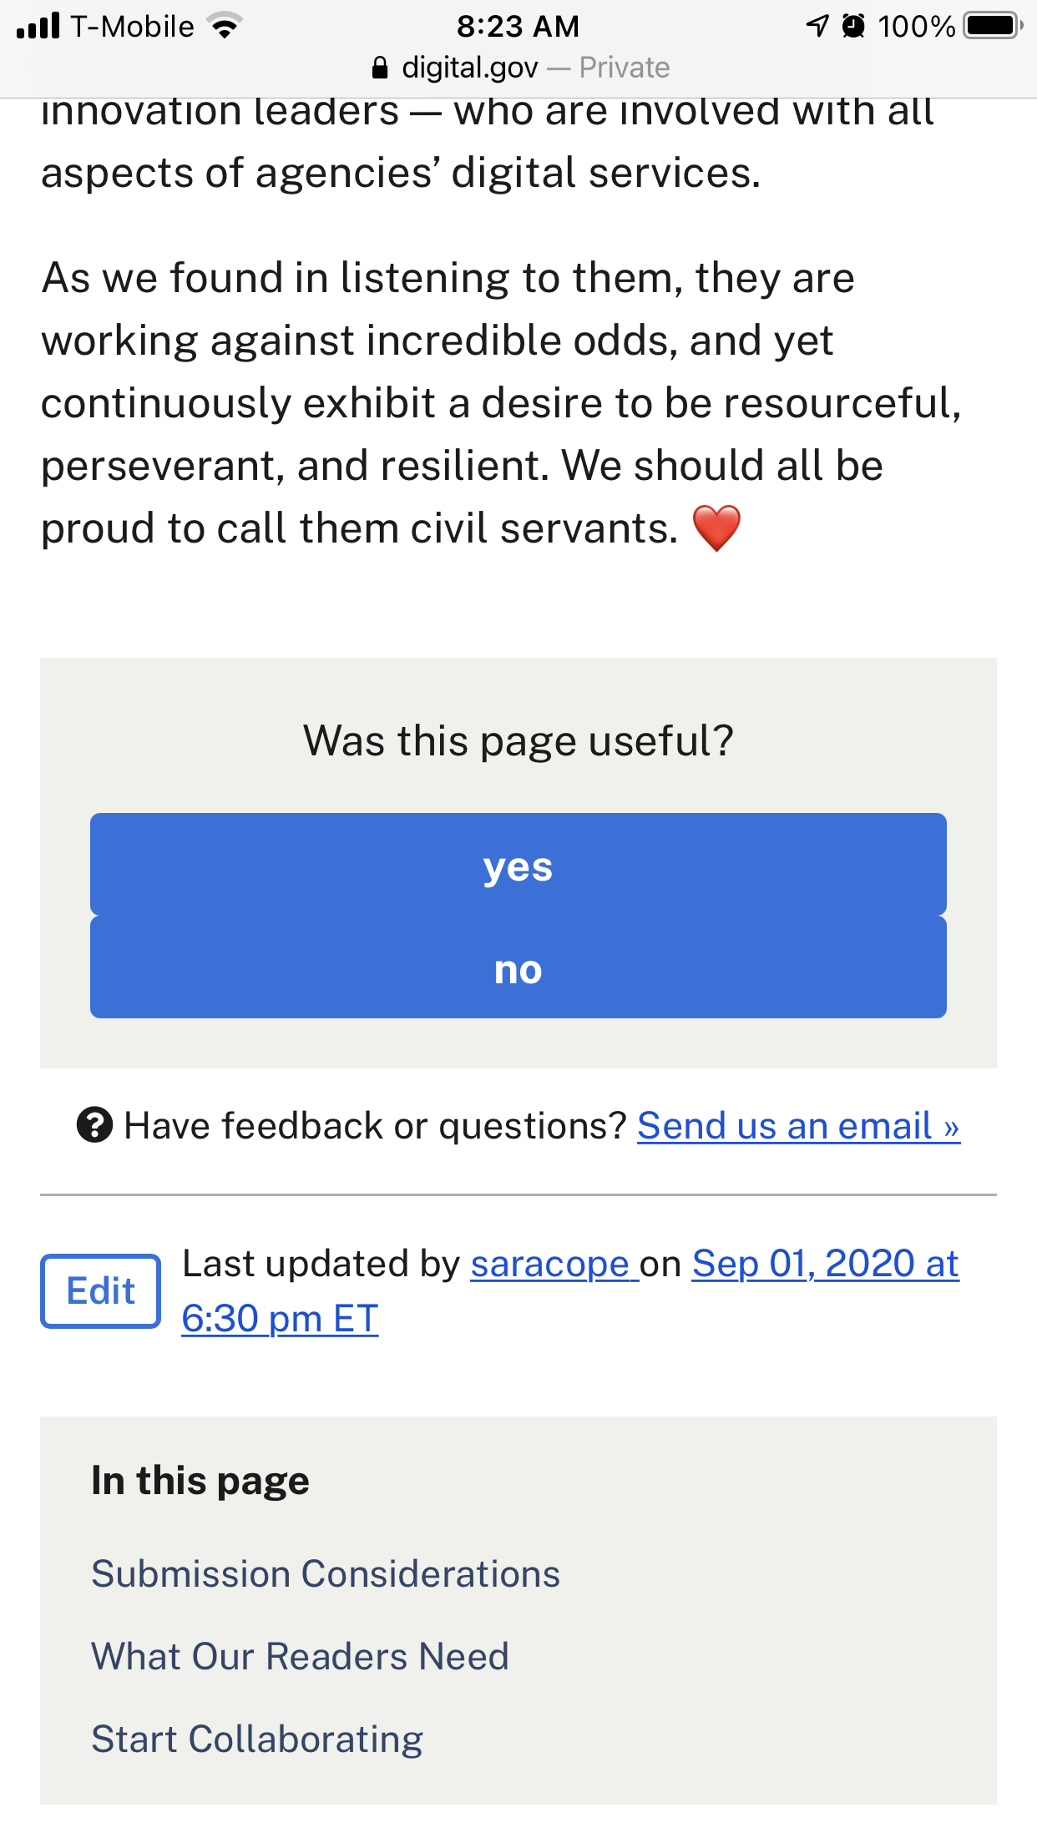Image resolution: width=1037 pixels, height=1843 pixels.
Task: Tap the T-Mobile carrier label
Action: [x=129, y=25]
